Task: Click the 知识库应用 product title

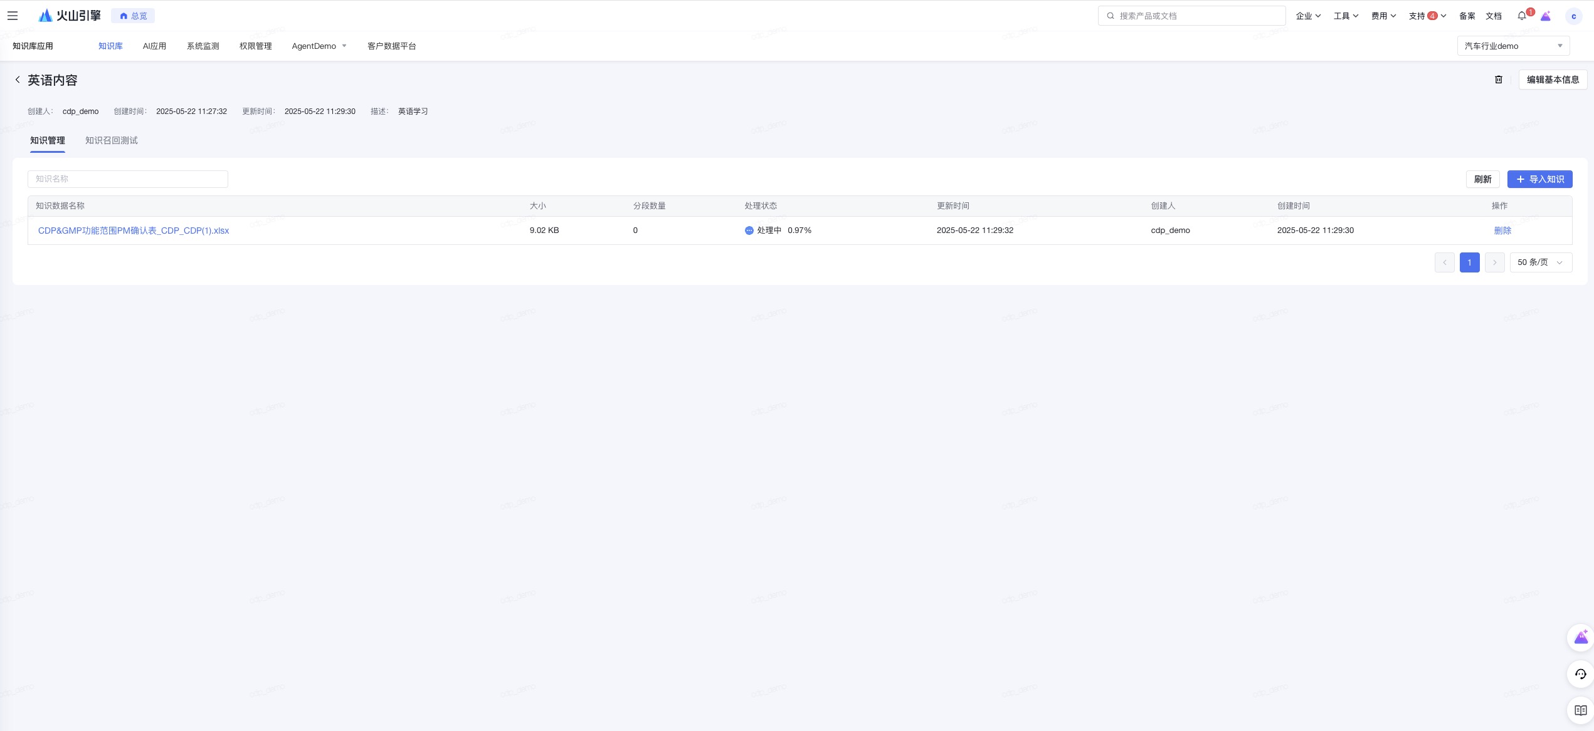Action: [33, 46]
